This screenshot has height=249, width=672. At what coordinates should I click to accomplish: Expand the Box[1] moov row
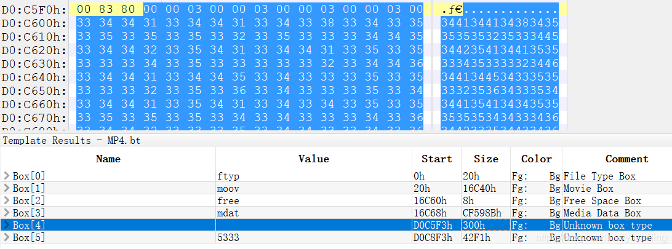tap(6, 188)
